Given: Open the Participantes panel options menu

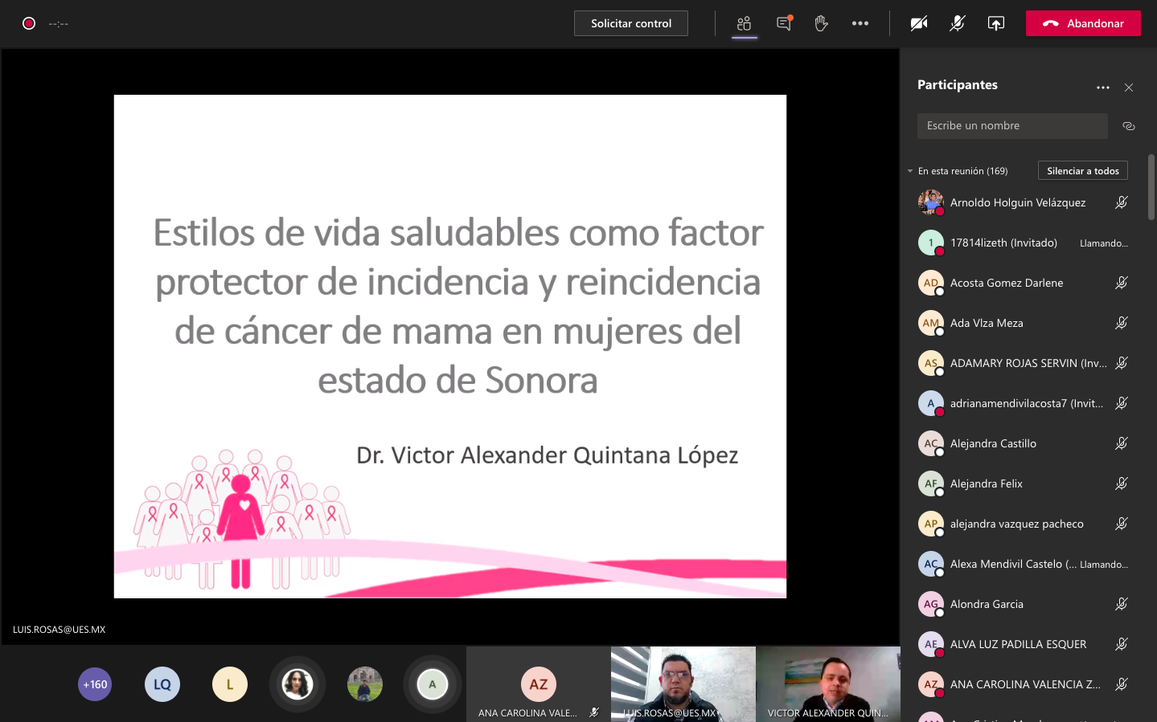Looking at the screenshot, I should (1102, 87).
